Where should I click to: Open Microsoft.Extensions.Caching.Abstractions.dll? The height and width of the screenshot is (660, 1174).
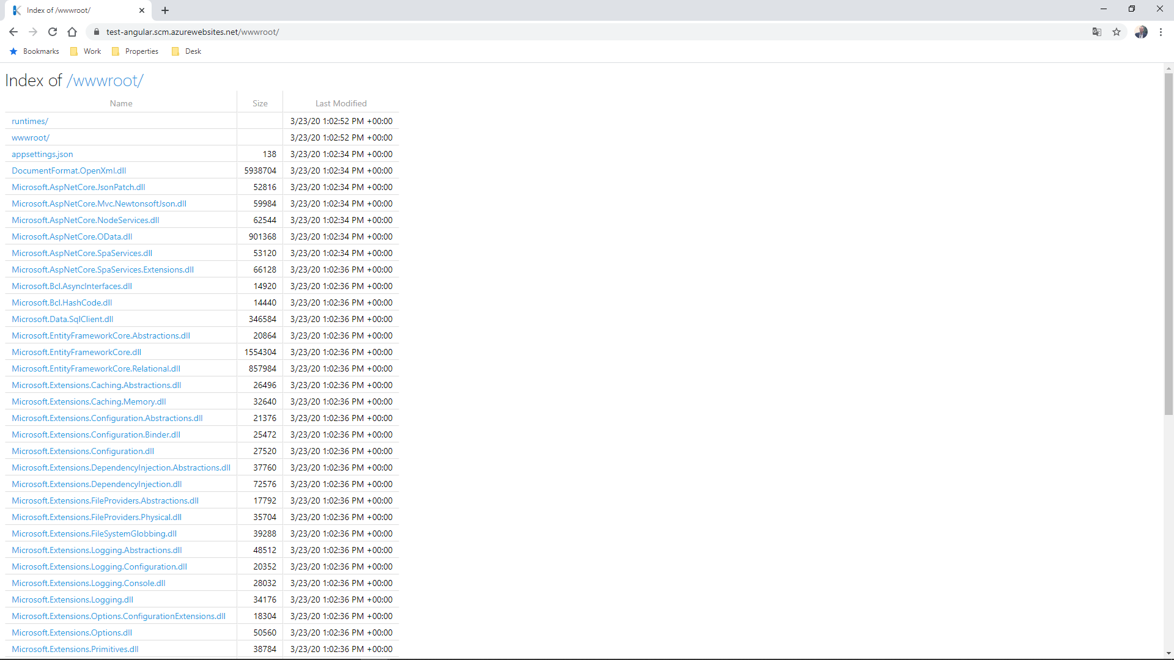pos(96,385)
